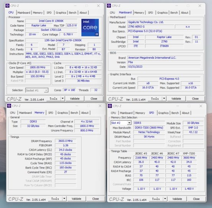The height and width of the screenshot is (208, 212).
Task: Select the CPU tab in the Memory window
Action: (x=13, y=113)
